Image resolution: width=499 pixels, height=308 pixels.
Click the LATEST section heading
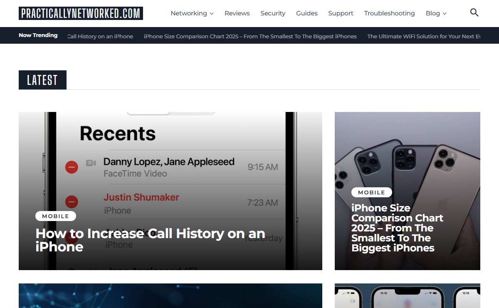42,80
